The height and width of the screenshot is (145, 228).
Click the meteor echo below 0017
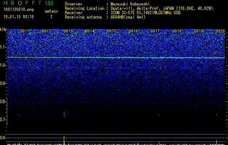click(x=159, y=115)
